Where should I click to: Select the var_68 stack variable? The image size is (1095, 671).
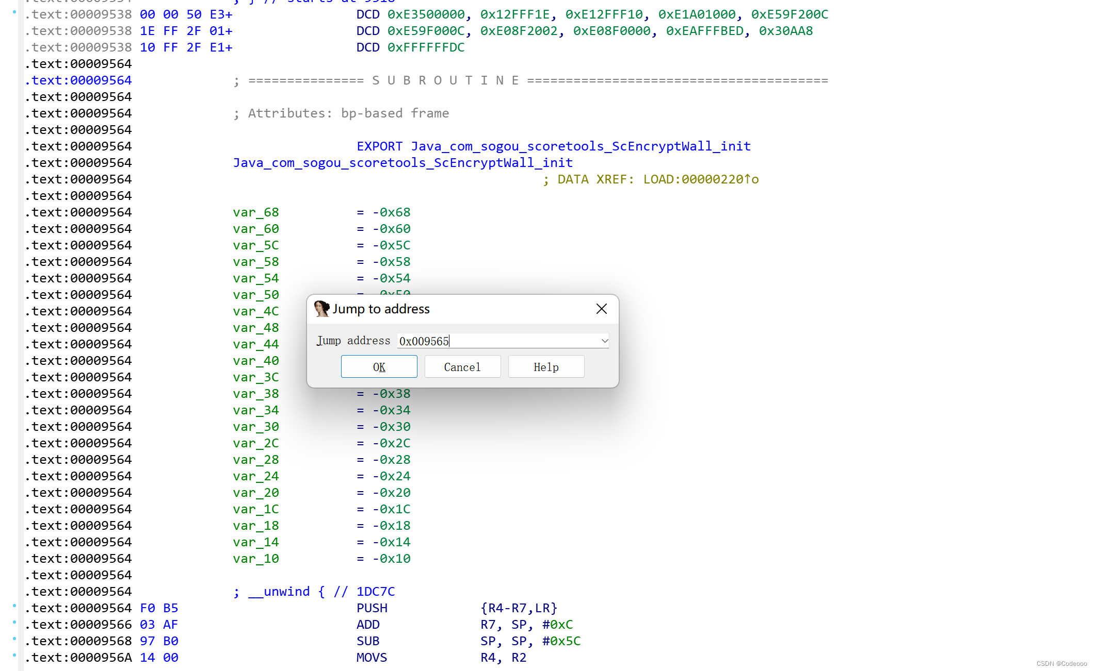(255, 212)
